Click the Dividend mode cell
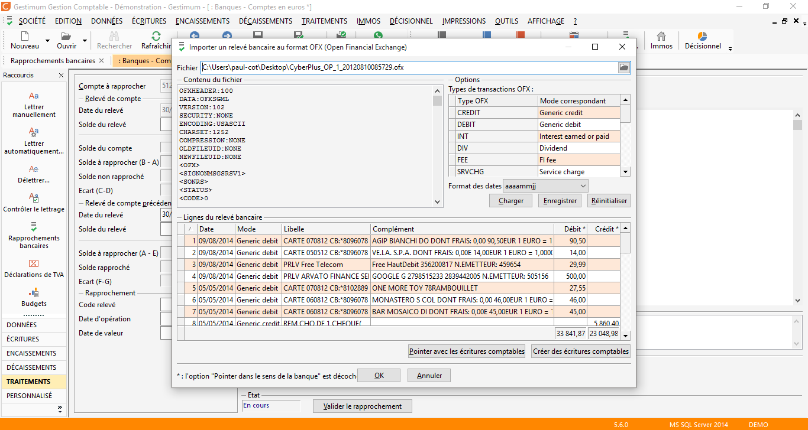The height and width of the screenshot is (430, 808). [579, 148]
